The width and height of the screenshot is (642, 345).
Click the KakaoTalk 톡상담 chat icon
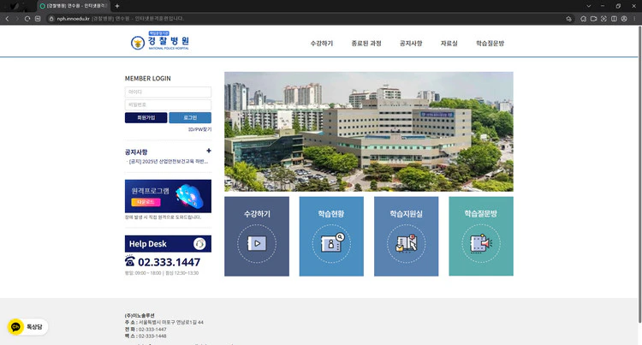(x=15, y=326)
